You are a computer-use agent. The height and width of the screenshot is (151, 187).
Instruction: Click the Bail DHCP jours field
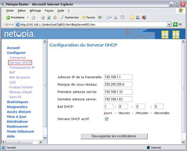pyautogui.click(x=109, y=106)
